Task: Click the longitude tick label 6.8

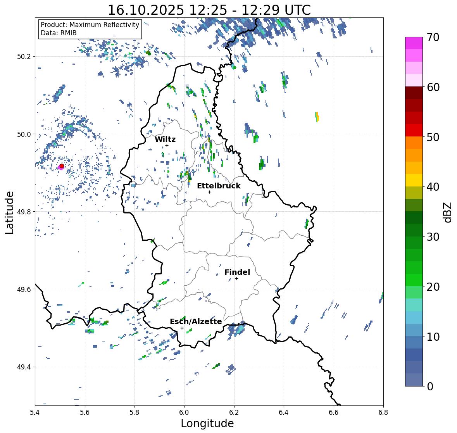Action: coord(383,412)
